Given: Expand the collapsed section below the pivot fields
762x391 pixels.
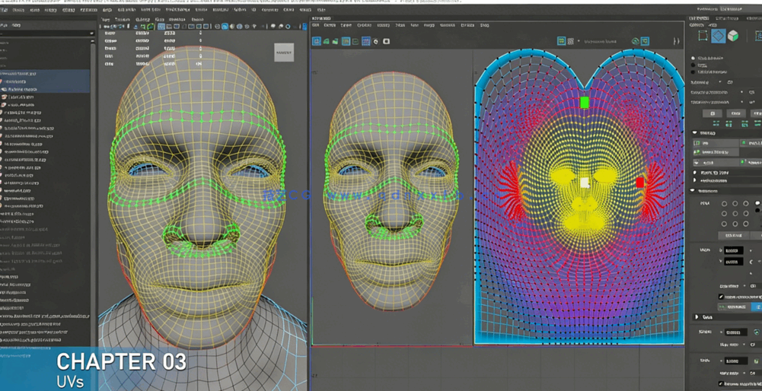Looking at the screenshot, I should (x=697, y=317).
